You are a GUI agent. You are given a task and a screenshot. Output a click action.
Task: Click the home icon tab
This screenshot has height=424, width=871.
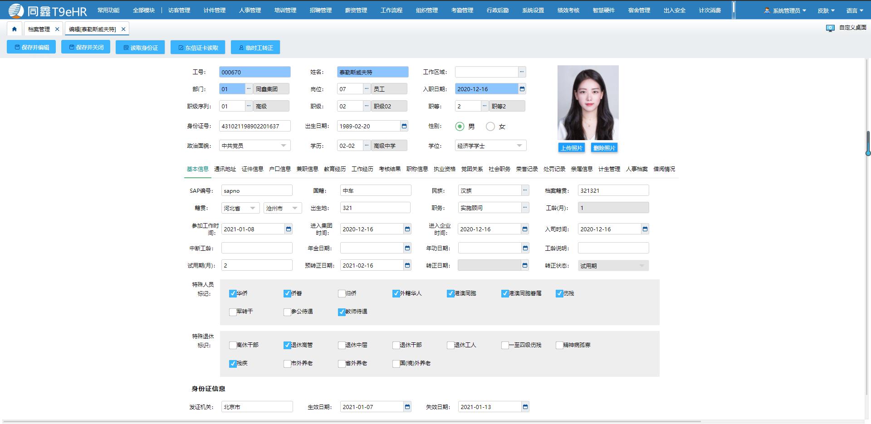(x=14, y=28)
